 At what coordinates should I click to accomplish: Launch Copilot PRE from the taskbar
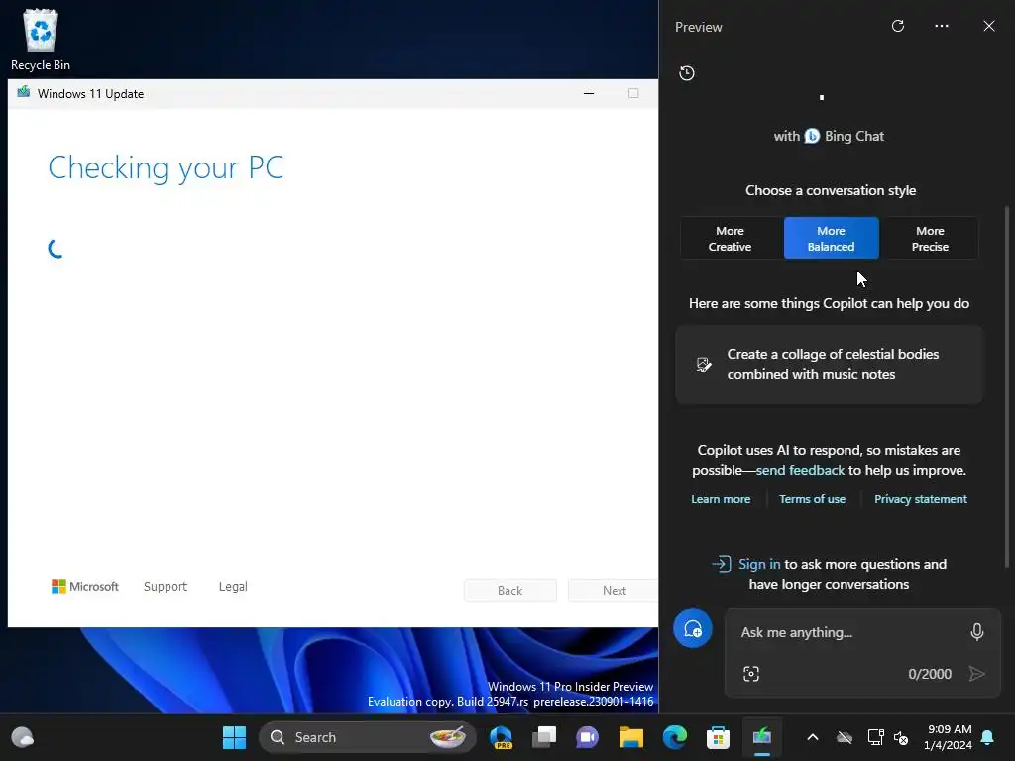coord(502,737)
